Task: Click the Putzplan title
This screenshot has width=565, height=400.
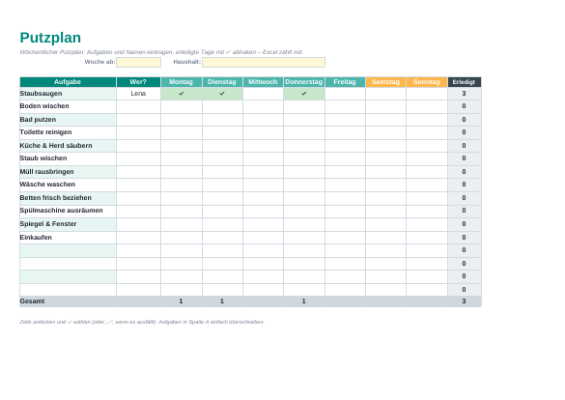Action: point(50,38)
